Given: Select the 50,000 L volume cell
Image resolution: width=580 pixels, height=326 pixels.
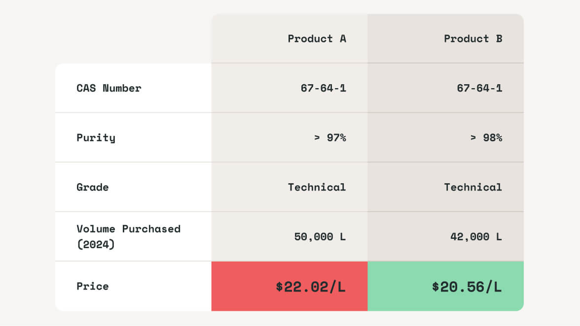Looking at the screenshot, I should click(320, 236).
